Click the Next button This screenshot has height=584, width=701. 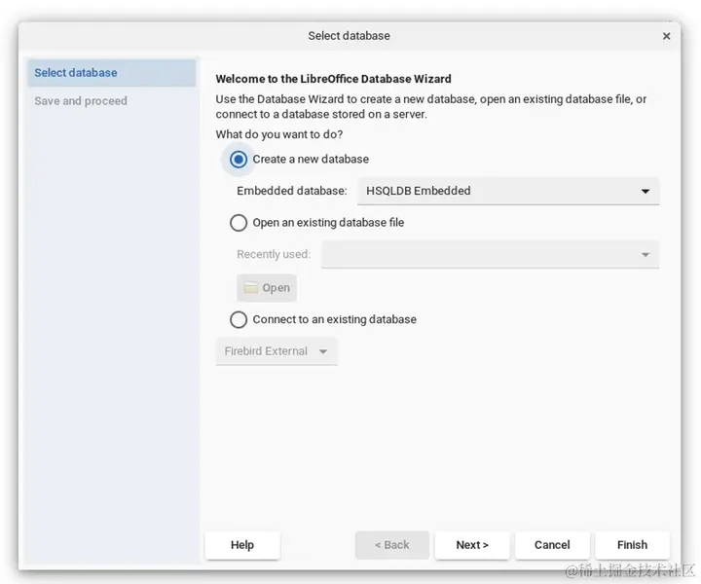click(472, 545)
